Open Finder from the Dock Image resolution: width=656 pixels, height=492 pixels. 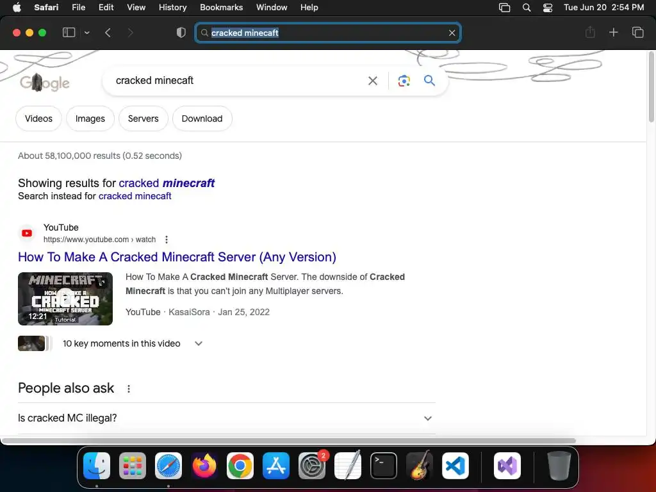click(x=97, y=466)
